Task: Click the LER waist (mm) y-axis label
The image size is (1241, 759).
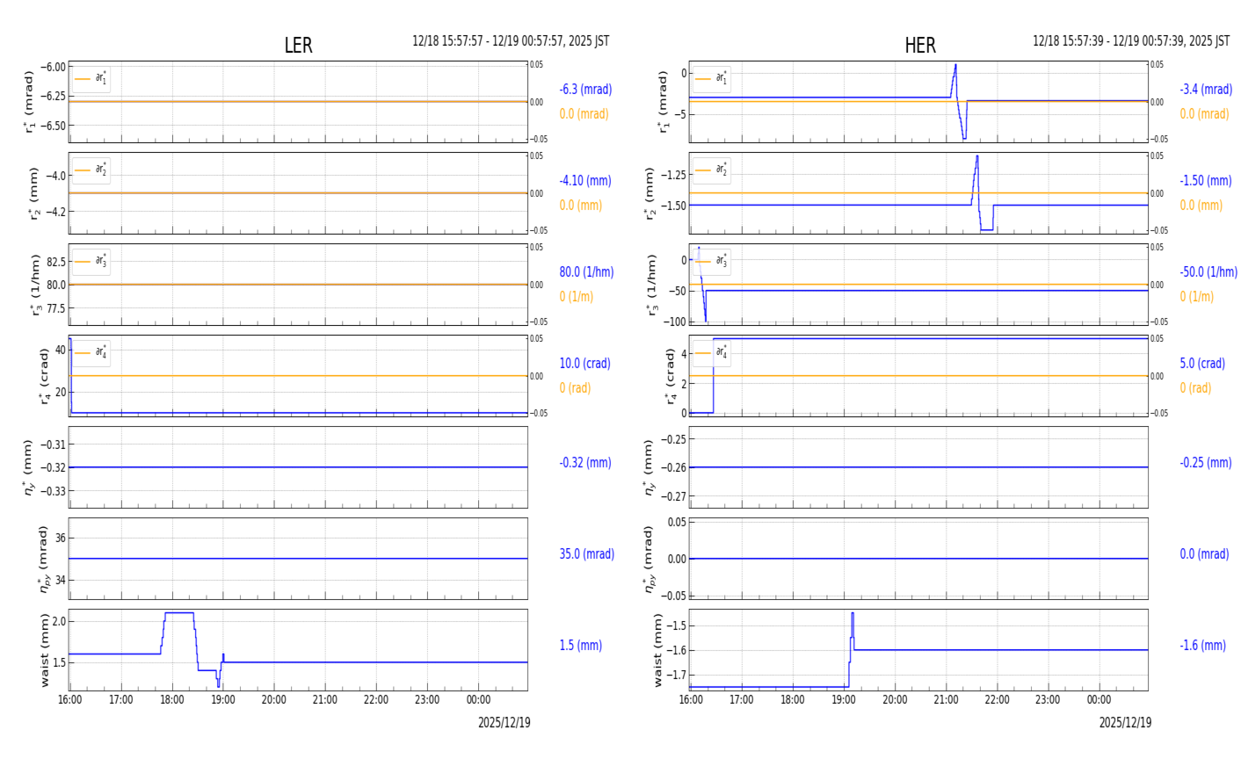Action: (x=43, y=650)
